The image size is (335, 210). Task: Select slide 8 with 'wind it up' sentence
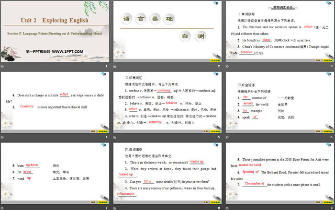click(167, 173)
